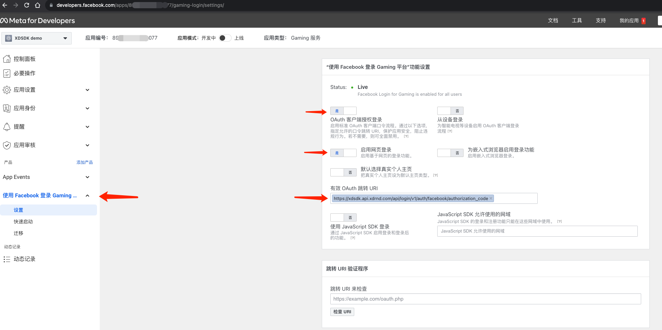Click the browser back arrow

5,5
